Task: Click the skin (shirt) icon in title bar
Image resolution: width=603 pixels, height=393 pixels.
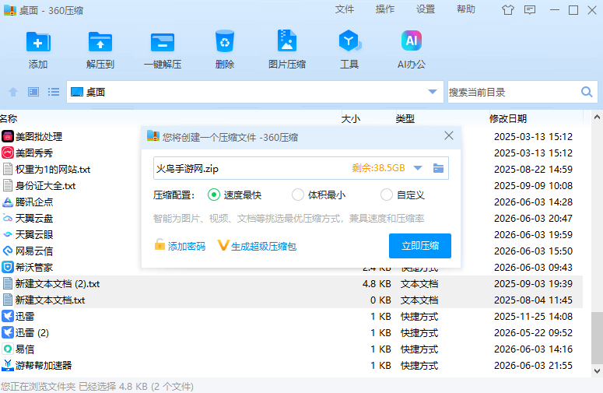Action: click(x=508, y=10)
